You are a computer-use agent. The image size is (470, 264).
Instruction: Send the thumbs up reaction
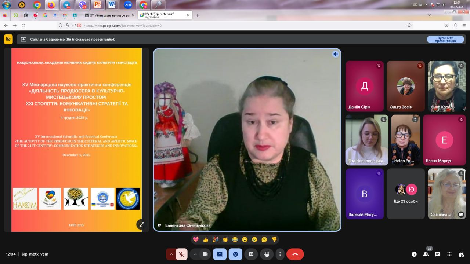click(206, 239)
